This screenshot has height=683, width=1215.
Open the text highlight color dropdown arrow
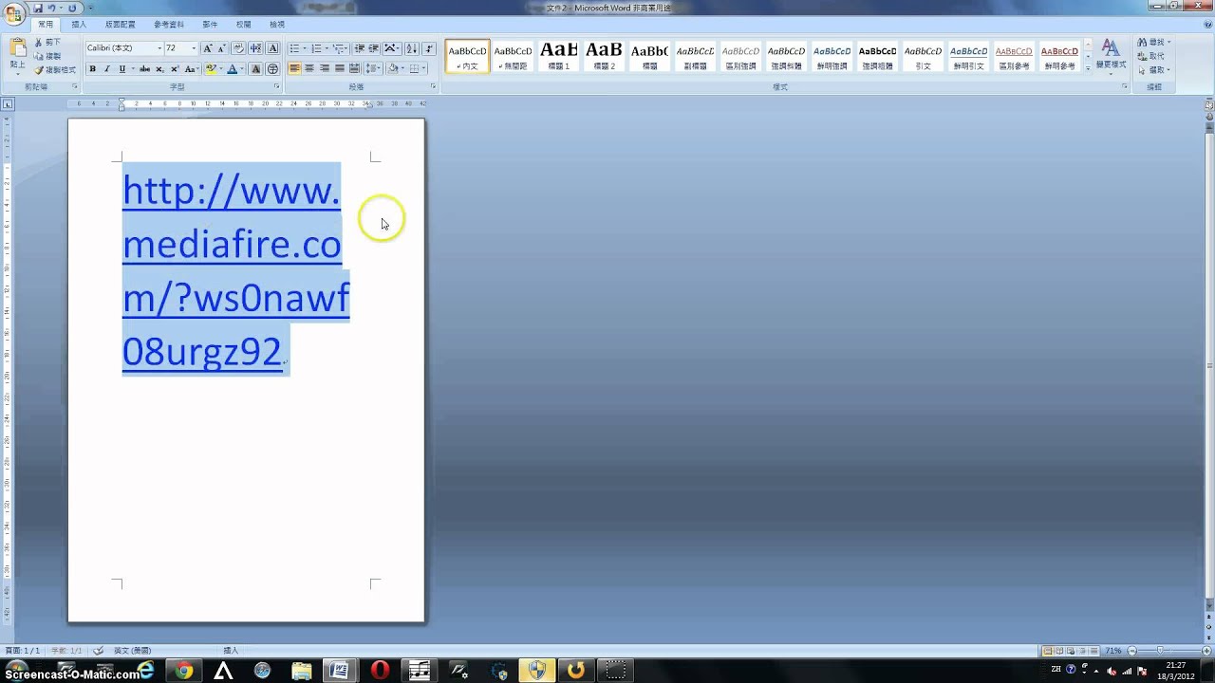[219, 69]
